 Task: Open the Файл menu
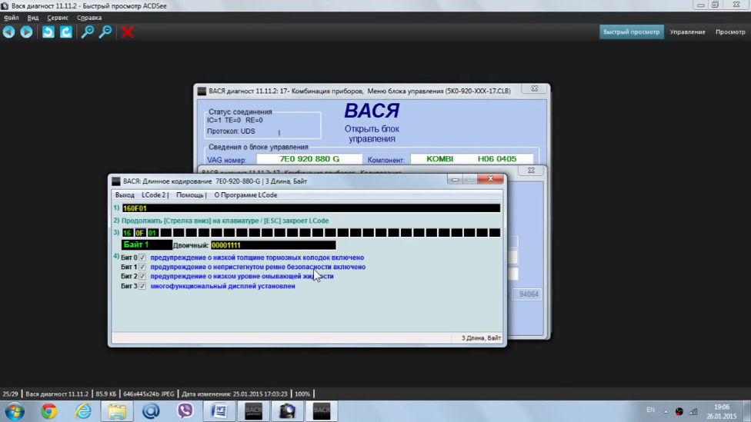coord(12,18)
